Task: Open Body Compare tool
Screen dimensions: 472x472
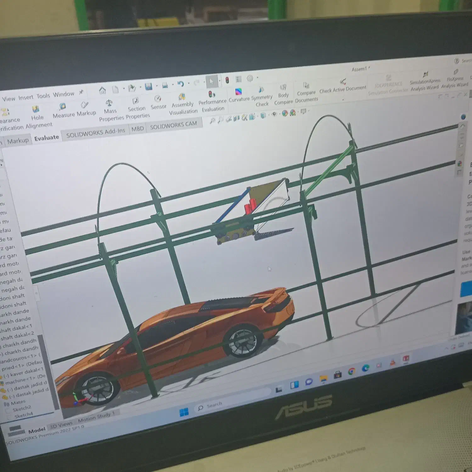Action: point(283,94)
